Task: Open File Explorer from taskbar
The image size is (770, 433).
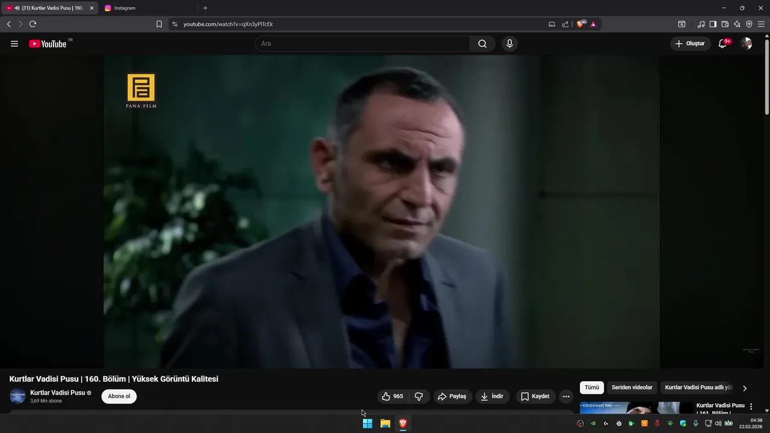Action: point(386,423)
